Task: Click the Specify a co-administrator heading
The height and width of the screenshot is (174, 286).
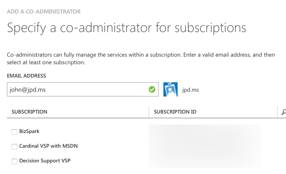Action: pyautogui.click(x=127, y=28)
